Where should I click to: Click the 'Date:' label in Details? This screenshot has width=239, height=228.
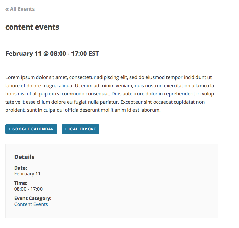click(20, 168)
